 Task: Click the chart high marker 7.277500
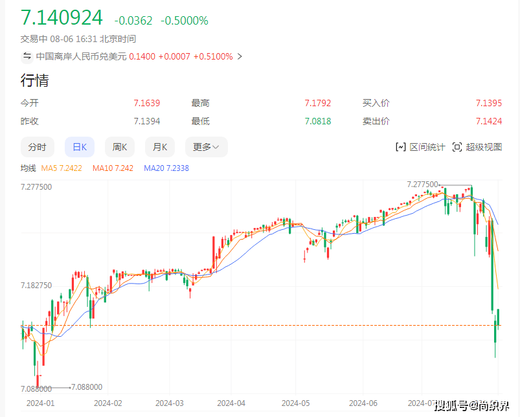coord(422,185)
